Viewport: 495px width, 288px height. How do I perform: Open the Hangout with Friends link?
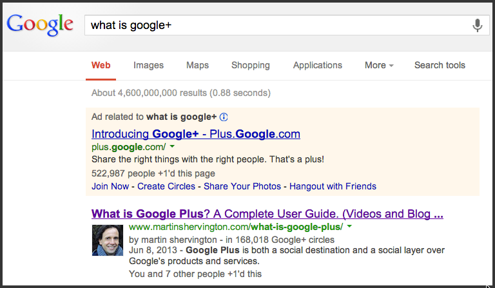click(333, 186)
